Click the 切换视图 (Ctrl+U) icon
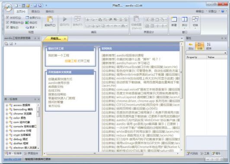Screen dimensions: 230x164 [137, 19]
